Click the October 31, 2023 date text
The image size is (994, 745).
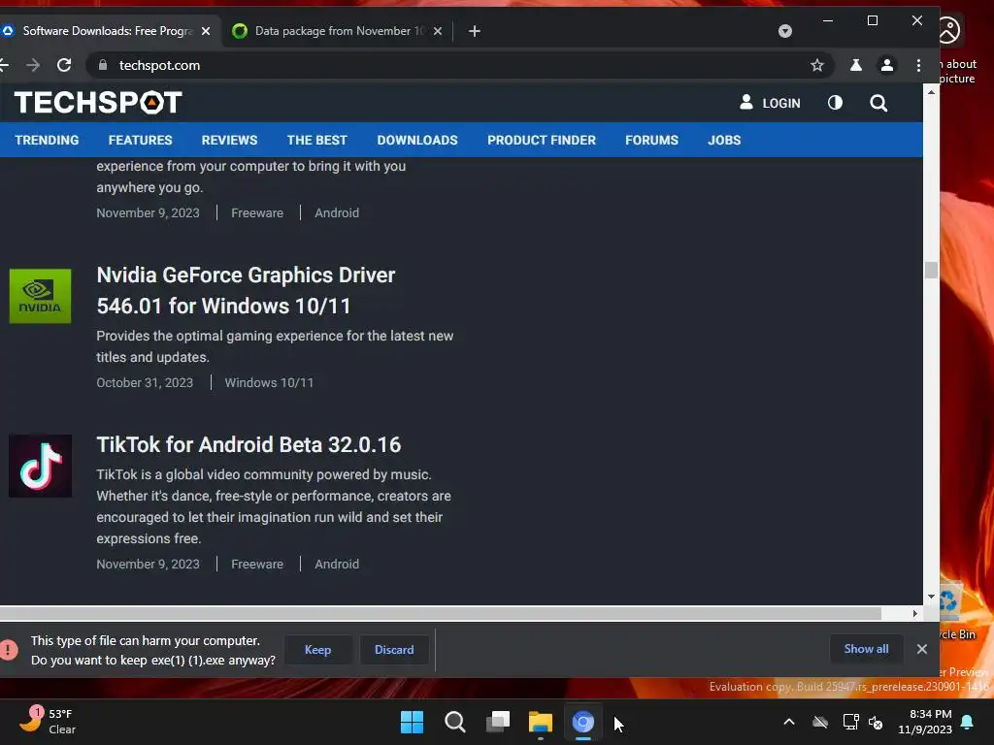[145, 382]
